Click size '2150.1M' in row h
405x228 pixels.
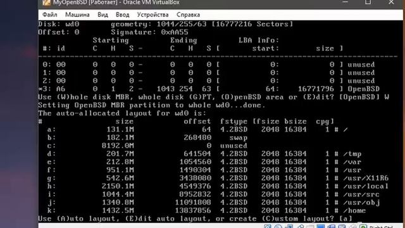click(118, 186)
